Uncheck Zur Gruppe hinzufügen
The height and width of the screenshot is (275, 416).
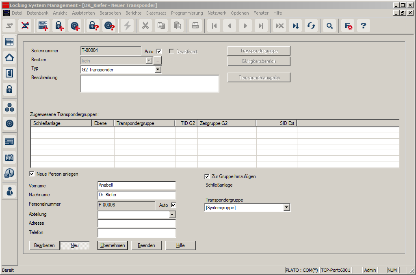click(207, 176)
